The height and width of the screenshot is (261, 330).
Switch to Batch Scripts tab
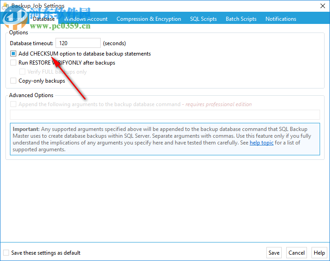(241, 19)
